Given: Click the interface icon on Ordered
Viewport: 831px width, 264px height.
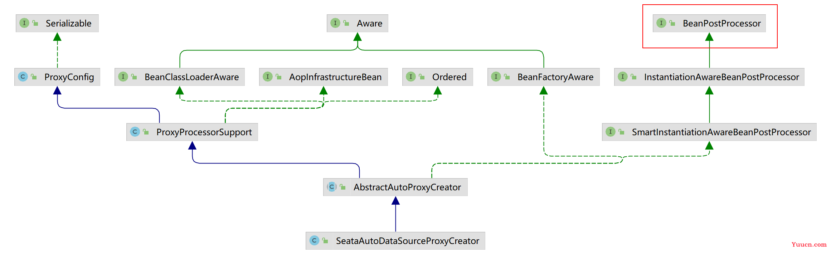Looking at the screenshot, I should pos(411,77).
